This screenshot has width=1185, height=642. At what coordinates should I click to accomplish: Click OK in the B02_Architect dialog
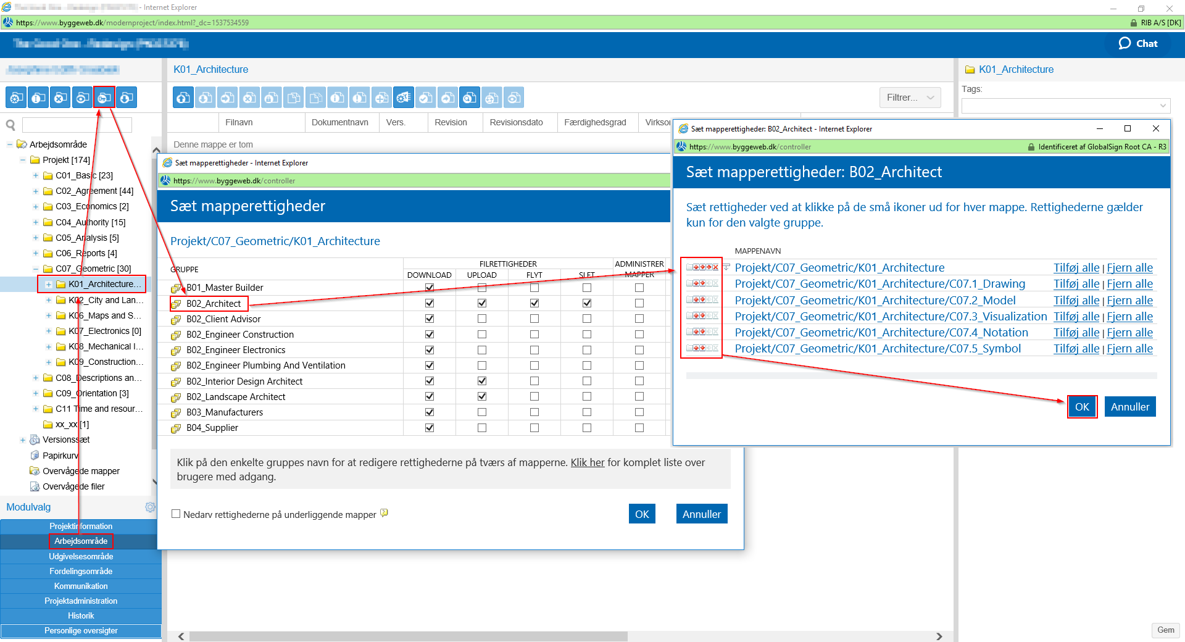(1082, 407)
